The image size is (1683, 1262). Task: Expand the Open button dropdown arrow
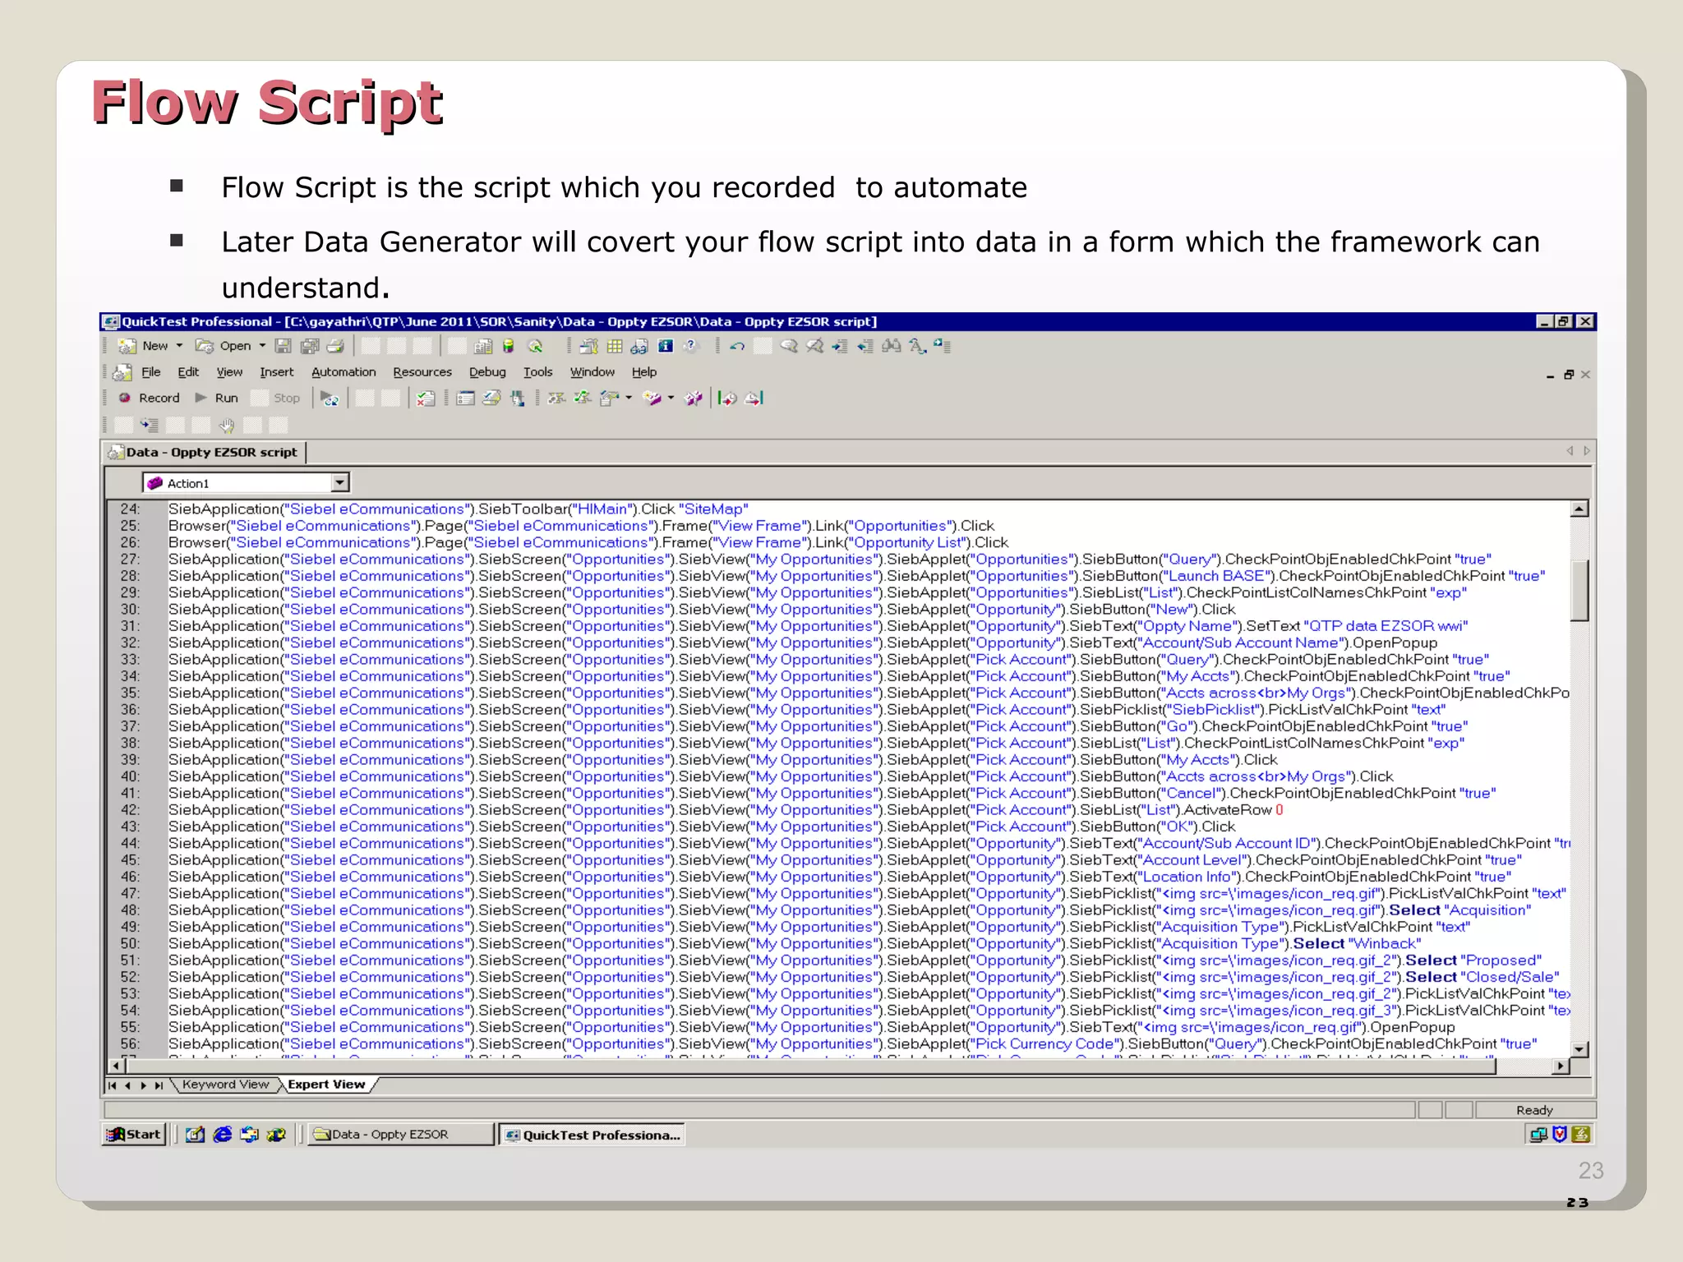tap(262, 346)
